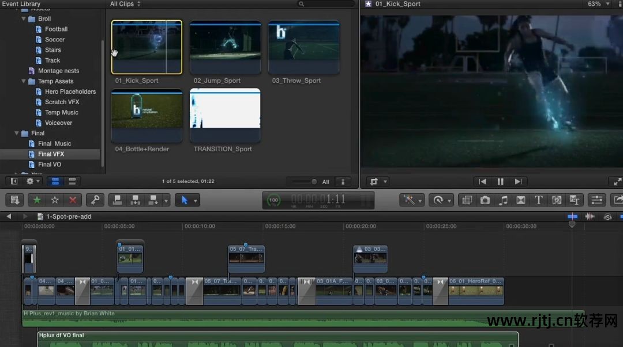Toggle the clip appearance switch in browser
Viewport: 623px width, 347px height.
coord(343,182)
